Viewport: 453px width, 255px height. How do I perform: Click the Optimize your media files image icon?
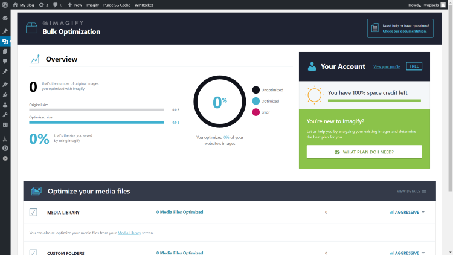pos(36,191)
